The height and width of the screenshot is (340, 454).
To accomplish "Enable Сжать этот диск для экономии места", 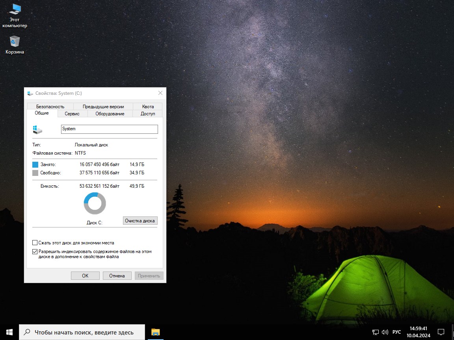I will pyautogui.click(x=35, y=242).
